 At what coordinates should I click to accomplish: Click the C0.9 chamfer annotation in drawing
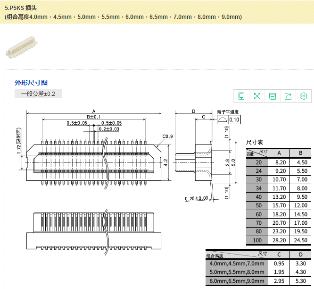(x=167, y=137)
